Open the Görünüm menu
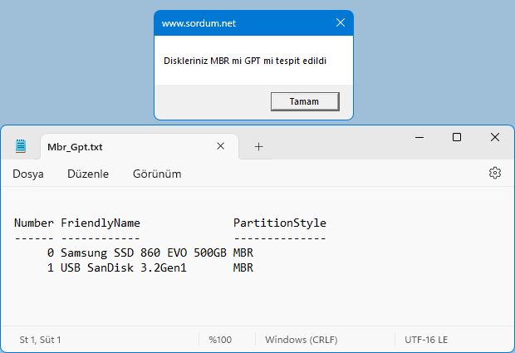Image resolution: width=515 pixels, height=353 pixels. (157, 174)
